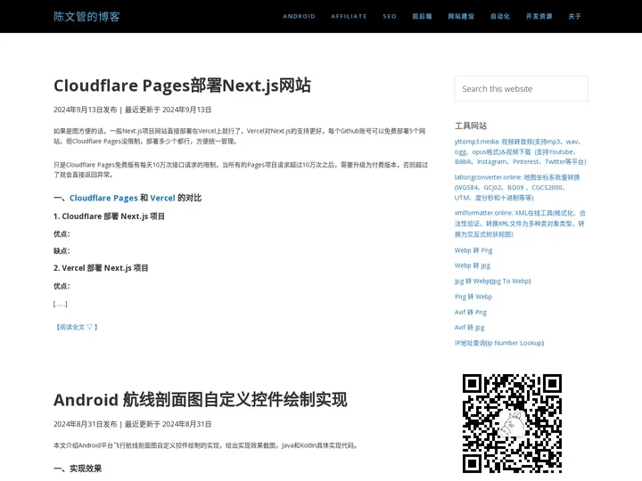
Task: Open the Avif 转 Png tool
Action: 471,312
